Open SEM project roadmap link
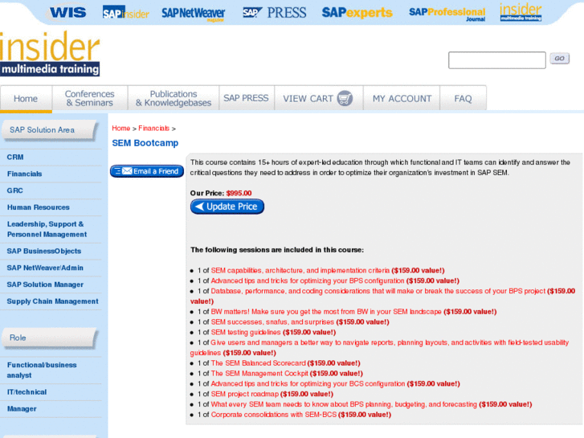 [245, 395]
